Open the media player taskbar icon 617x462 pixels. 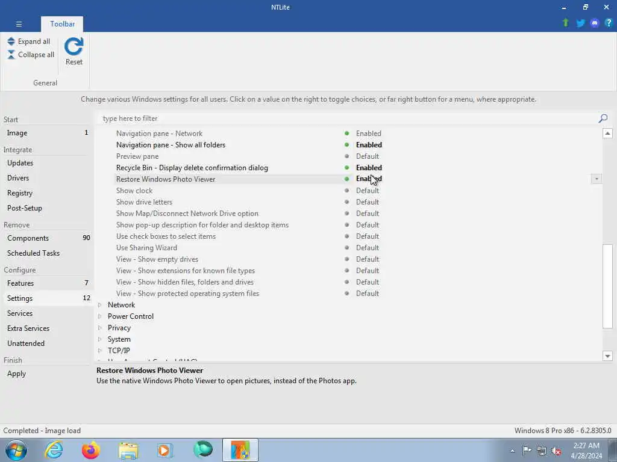tap(164, 451)
